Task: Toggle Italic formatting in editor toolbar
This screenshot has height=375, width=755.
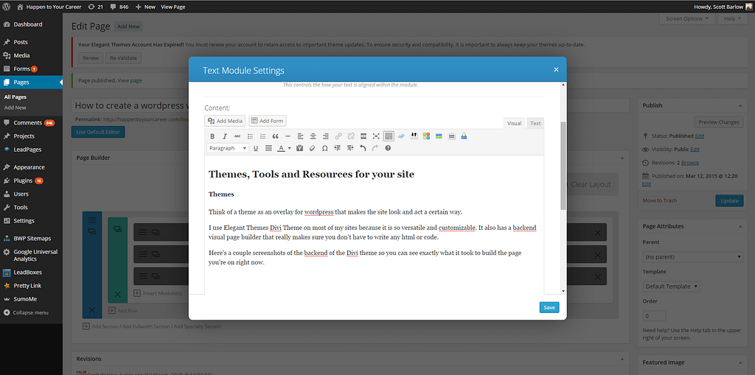Action: tap(224, 136)
